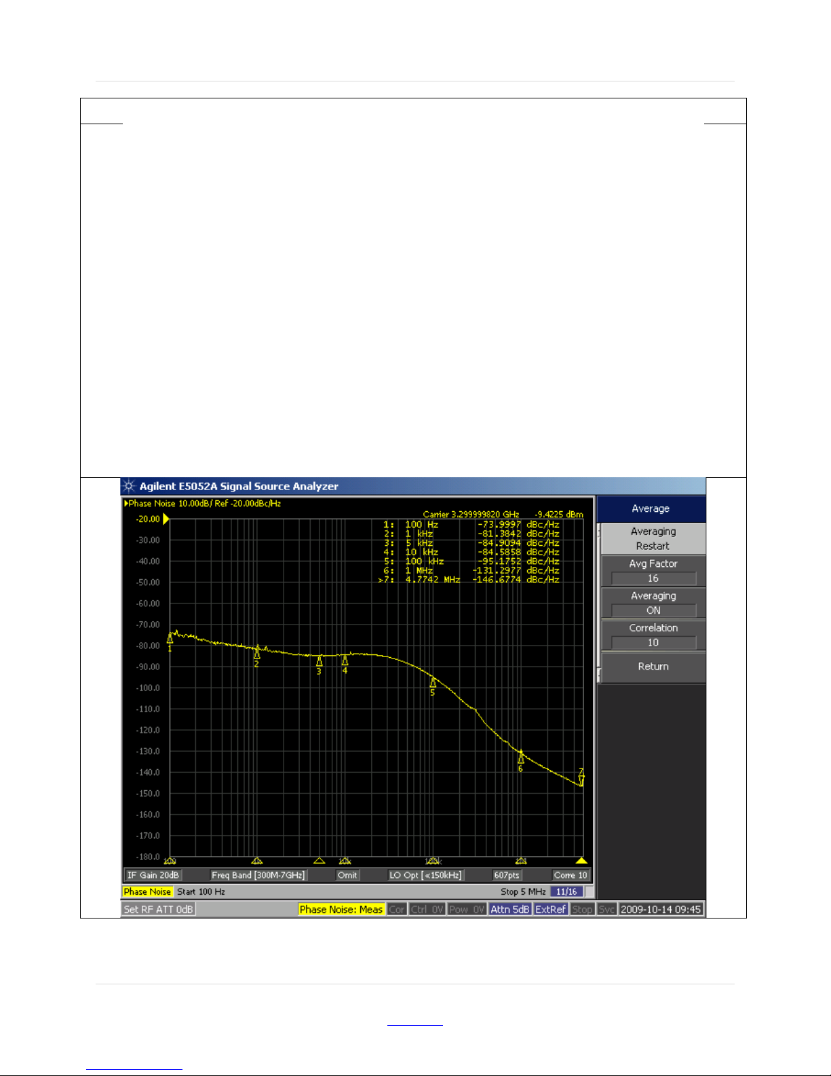831x1076 pixels.
Task: Click marker readout row 2: 1 kHz
Action: point(471,534)
